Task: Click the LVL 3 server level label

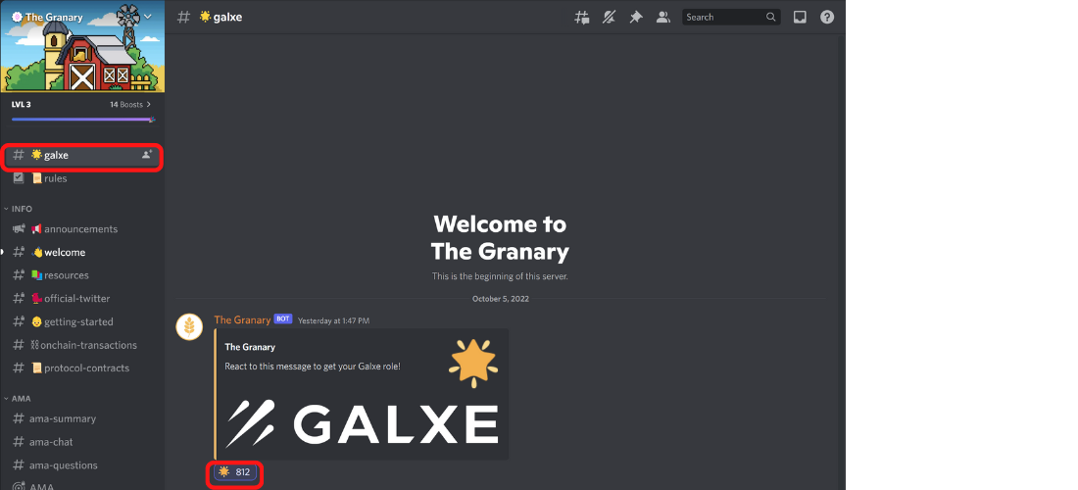Action: (22, 105)
